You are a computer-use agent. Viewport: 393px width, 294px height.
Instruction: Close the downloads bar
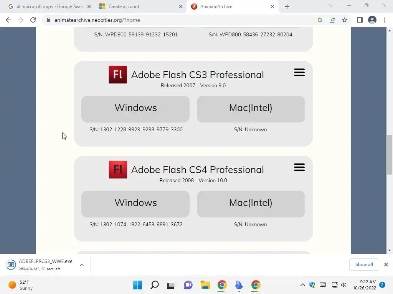386,265
